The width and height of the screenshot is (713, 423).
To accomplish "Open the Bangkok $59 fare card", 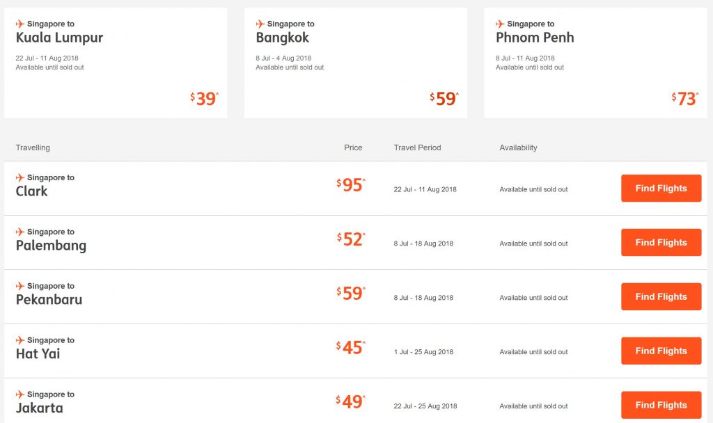I will pyautogui.click(x=356, y=63).
